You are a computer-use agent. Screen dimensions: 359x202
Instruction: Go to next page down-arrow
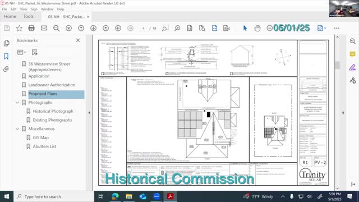93,28
